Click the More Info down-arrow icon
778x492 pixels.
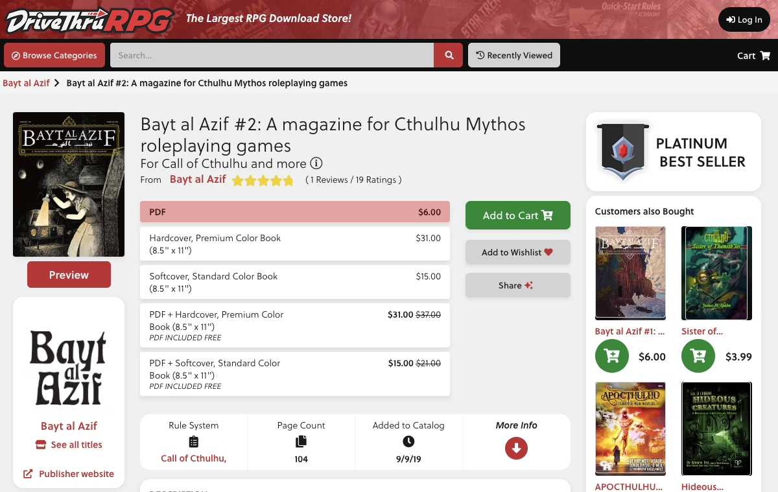[x=516, y=448]
